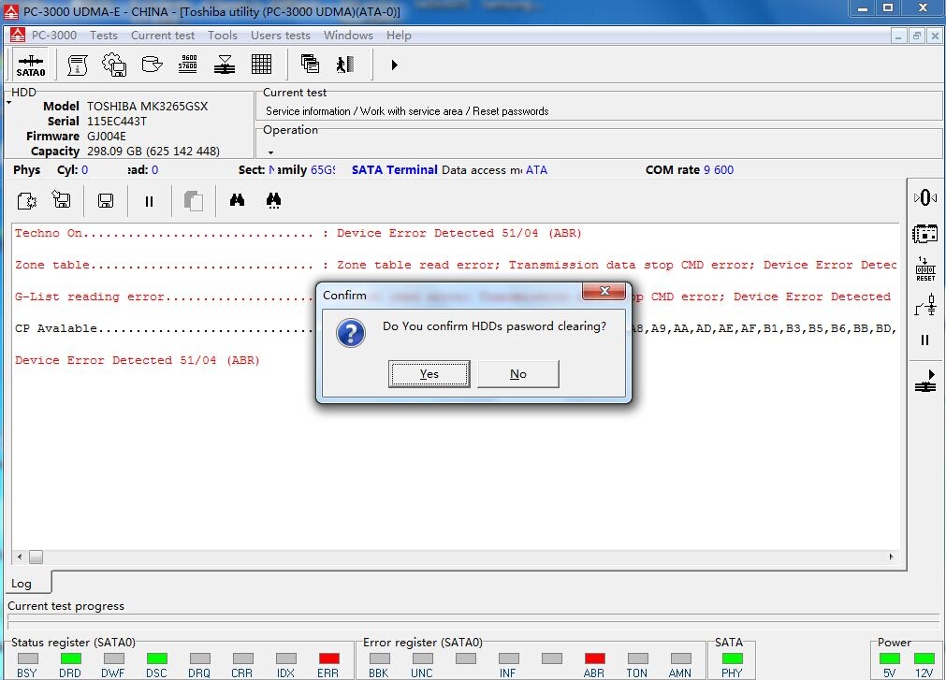Screen dimensions: 946x680
Task: Open the Tools menu
Action: click(223, 35)
